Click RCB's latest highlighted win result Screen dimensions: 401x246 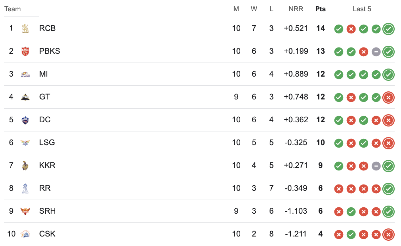pos(388,29)
